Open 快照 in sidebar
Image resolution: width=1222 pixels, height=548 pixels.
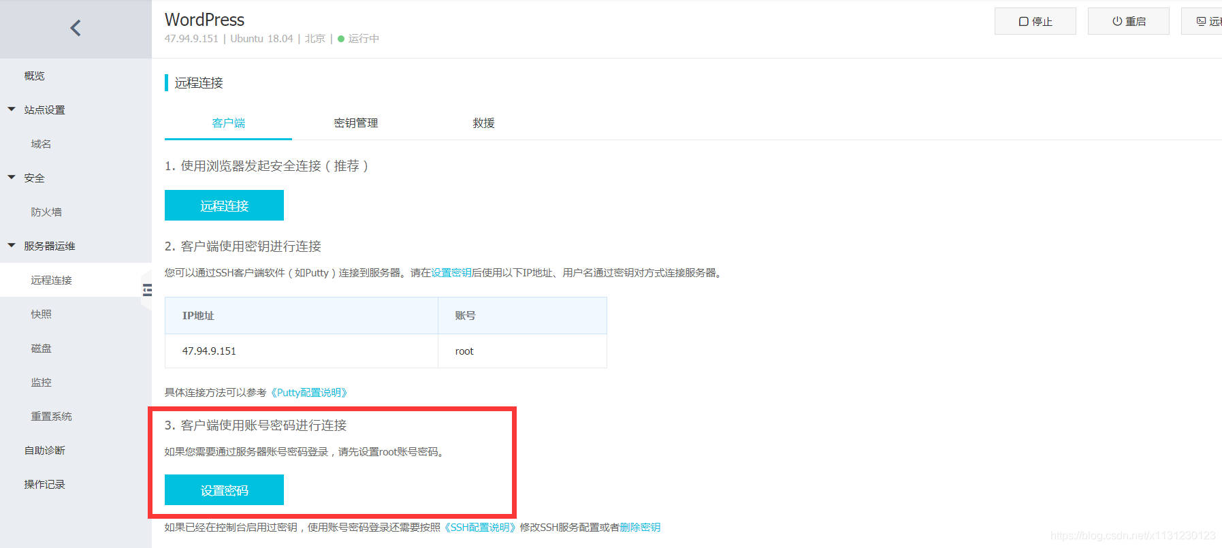[41, 314]
